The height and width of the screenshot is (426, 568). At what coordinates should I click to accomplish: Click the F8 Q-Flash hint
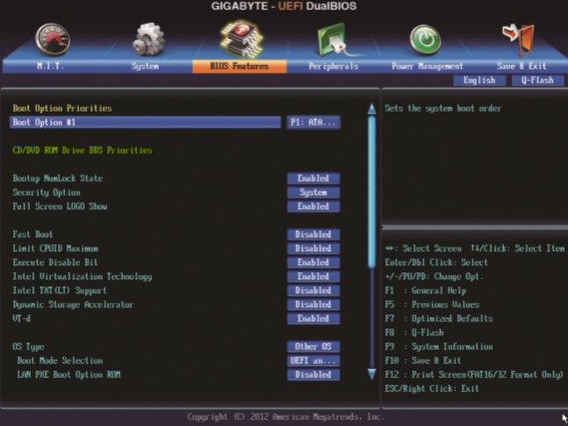click(414, 333)
